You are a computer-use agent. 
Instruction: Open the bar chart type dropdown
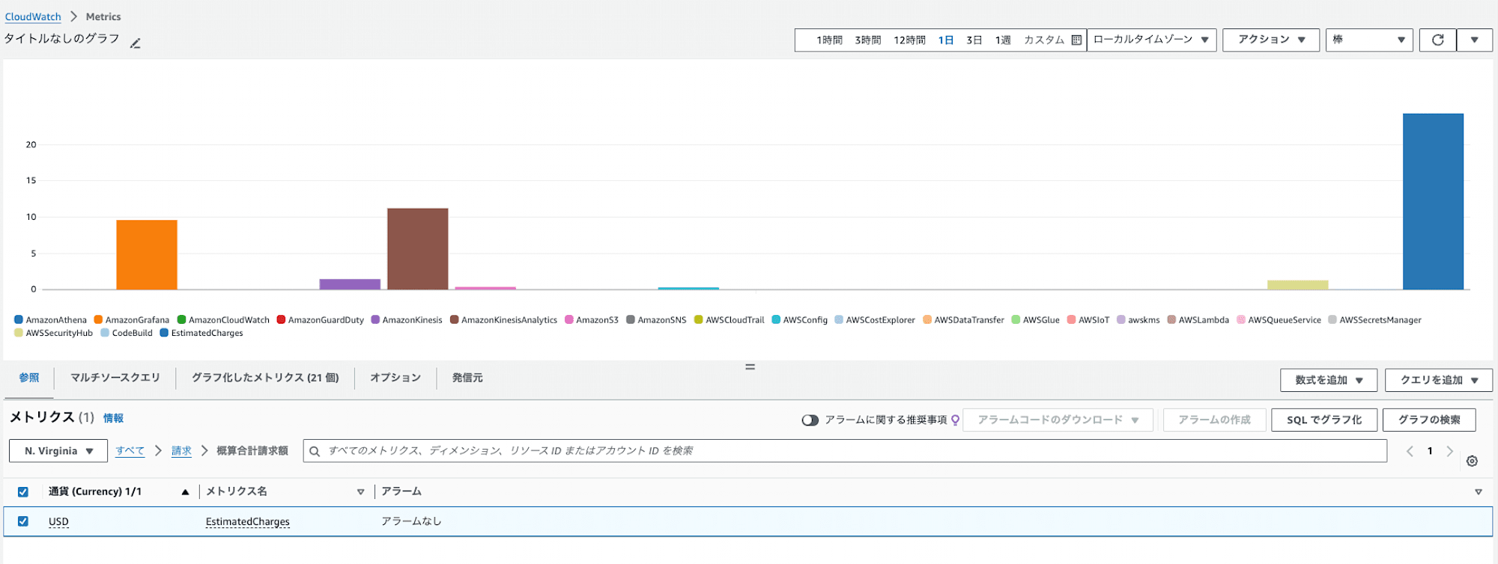coord(1369,40)
